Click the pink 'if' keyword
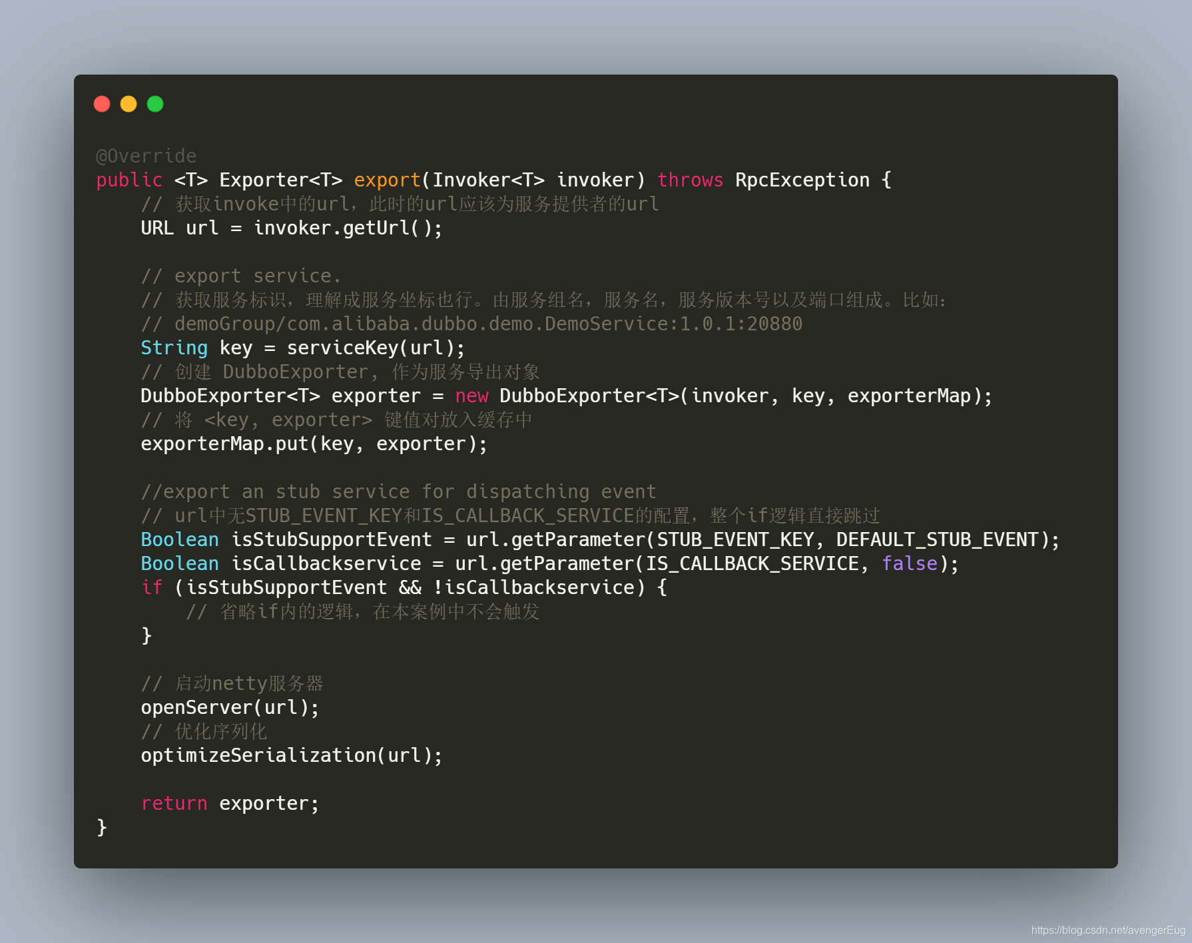The width and height of the screenshot is (1192, 943). click(x=152, y=587)
